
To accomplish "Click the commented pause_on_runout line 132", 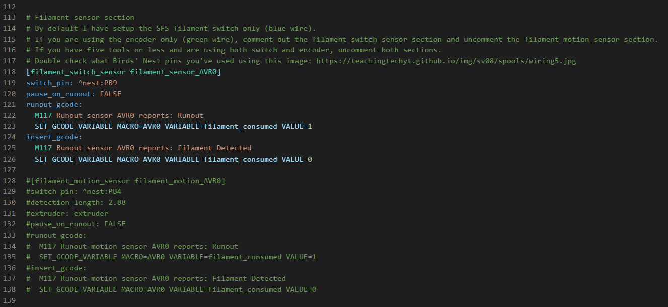I will coord(76,224).
